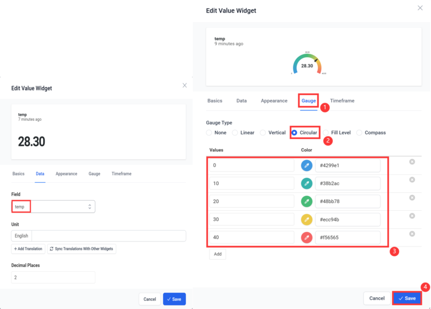The height and width of the screenshot is (309, 431).
Task: Select the None gauge type
Action: tap(217, 133)
